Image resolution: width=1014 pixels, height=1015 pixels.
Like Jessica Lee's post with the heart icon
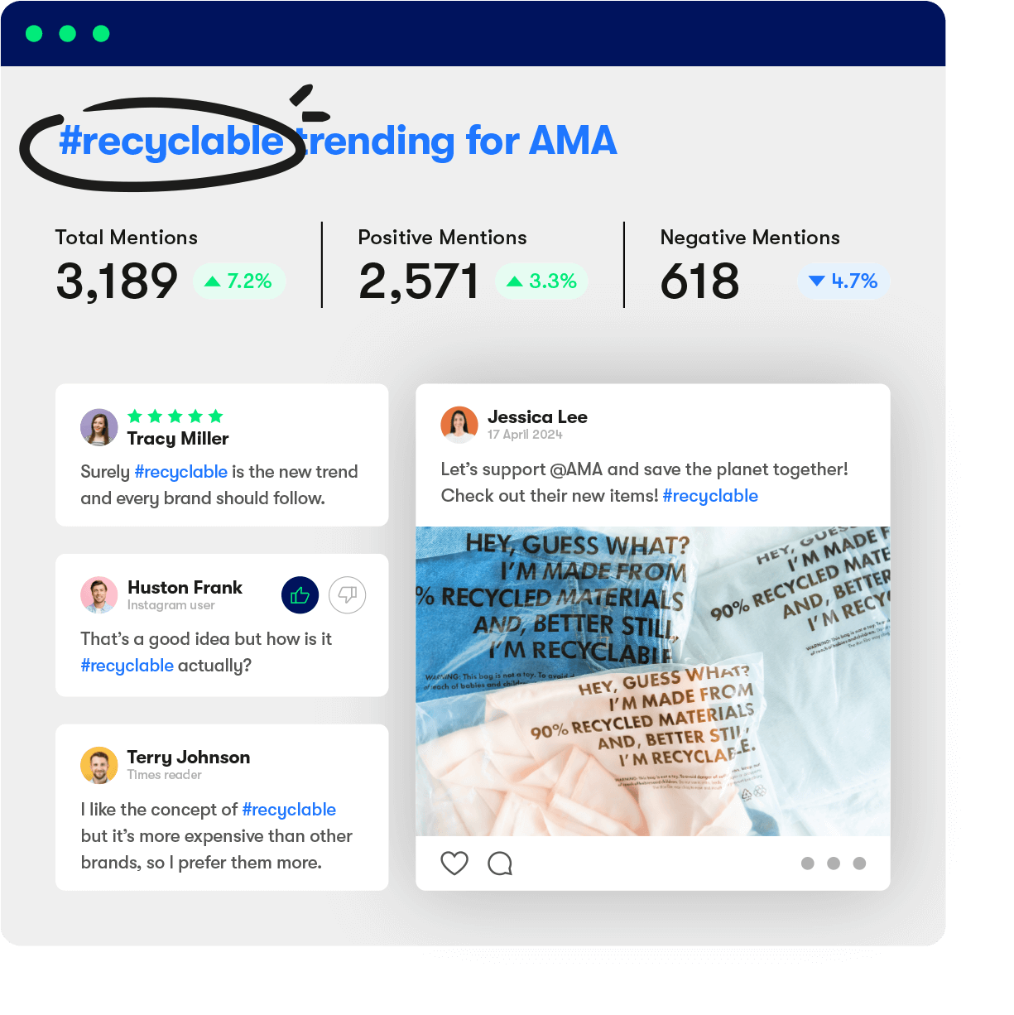[454, 863]
